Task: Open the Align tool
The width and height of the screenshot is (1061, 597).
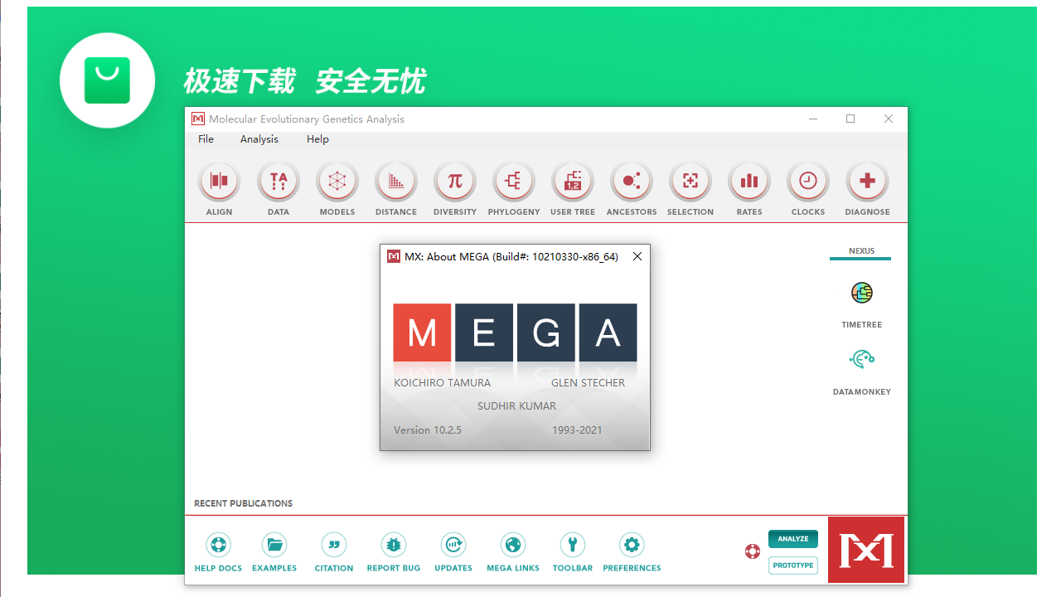Action: click(218, 181)
